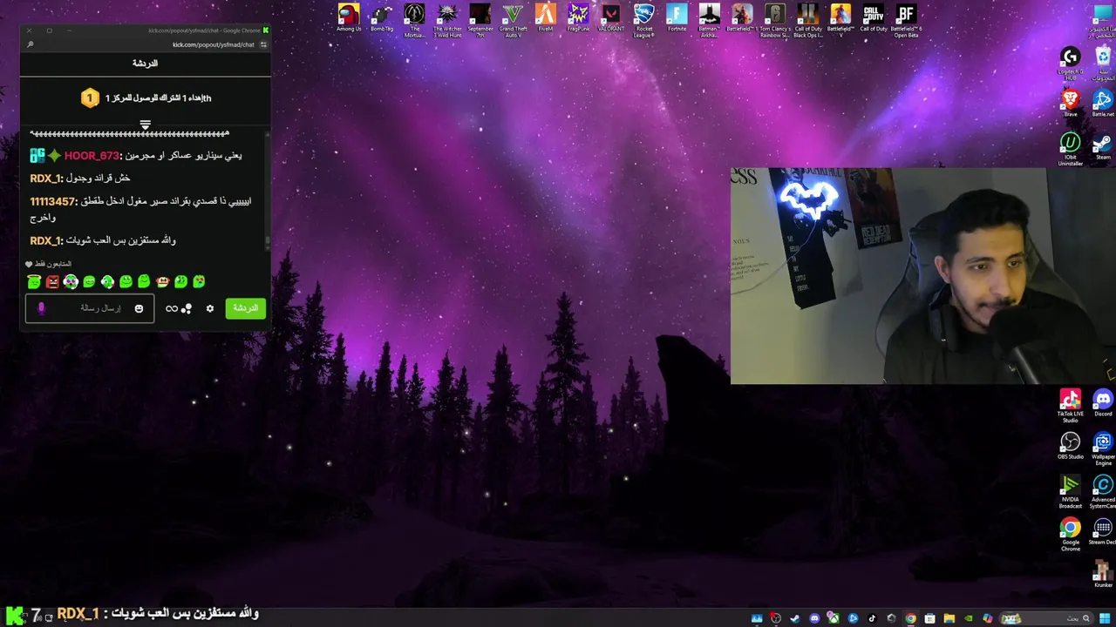Focus the send message input field
The image size is (1116, 627).
tap(90, 308)
